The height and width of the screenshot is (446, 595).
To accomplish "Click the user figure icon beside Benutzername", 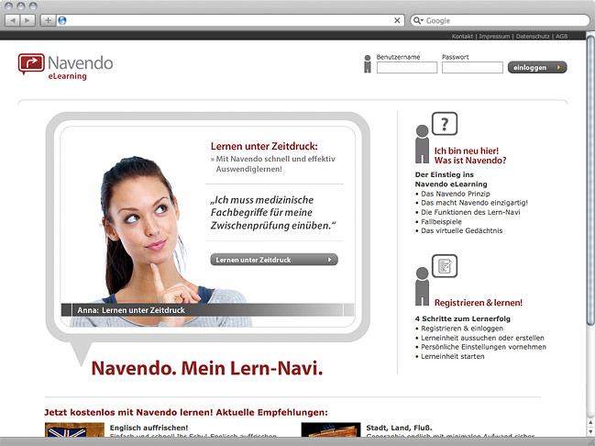I will (x=368, y=64).
